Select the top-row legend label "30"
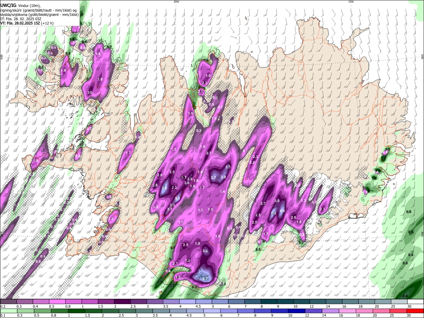The image size is (424, 318). 409,306
